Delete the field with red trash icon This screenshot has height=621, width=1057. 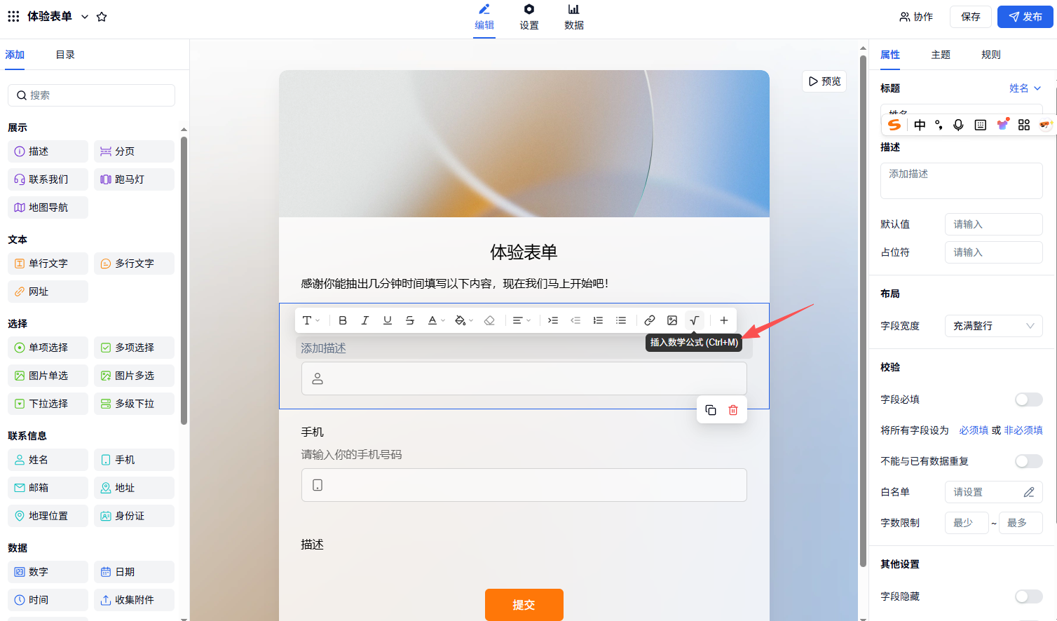pos(733,410)
